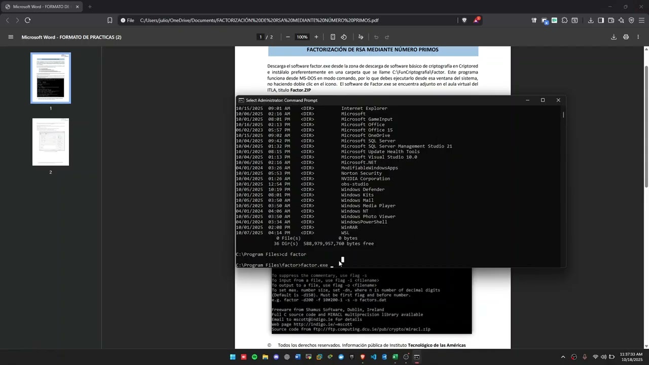This screenshot has height=365, width=649.
Task: Open the Leo AI sparkle icon
Action: [621, 20]
